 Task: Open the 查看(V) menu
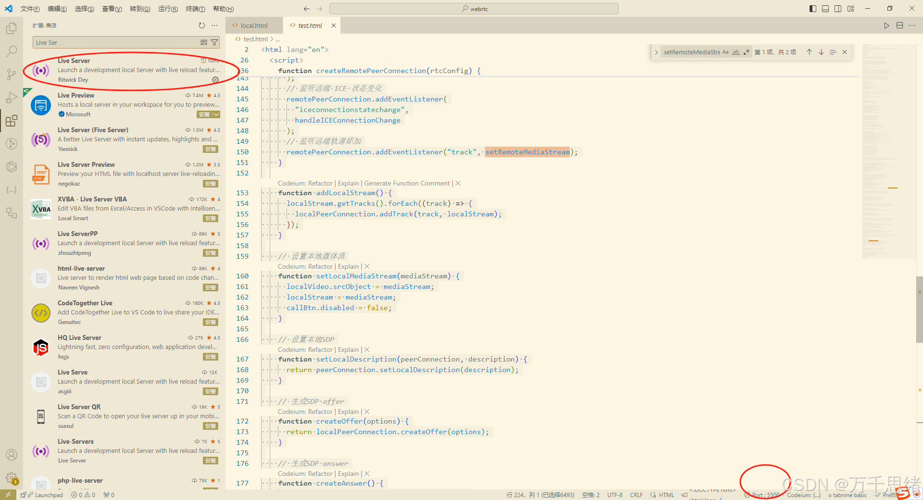[112, 9]
